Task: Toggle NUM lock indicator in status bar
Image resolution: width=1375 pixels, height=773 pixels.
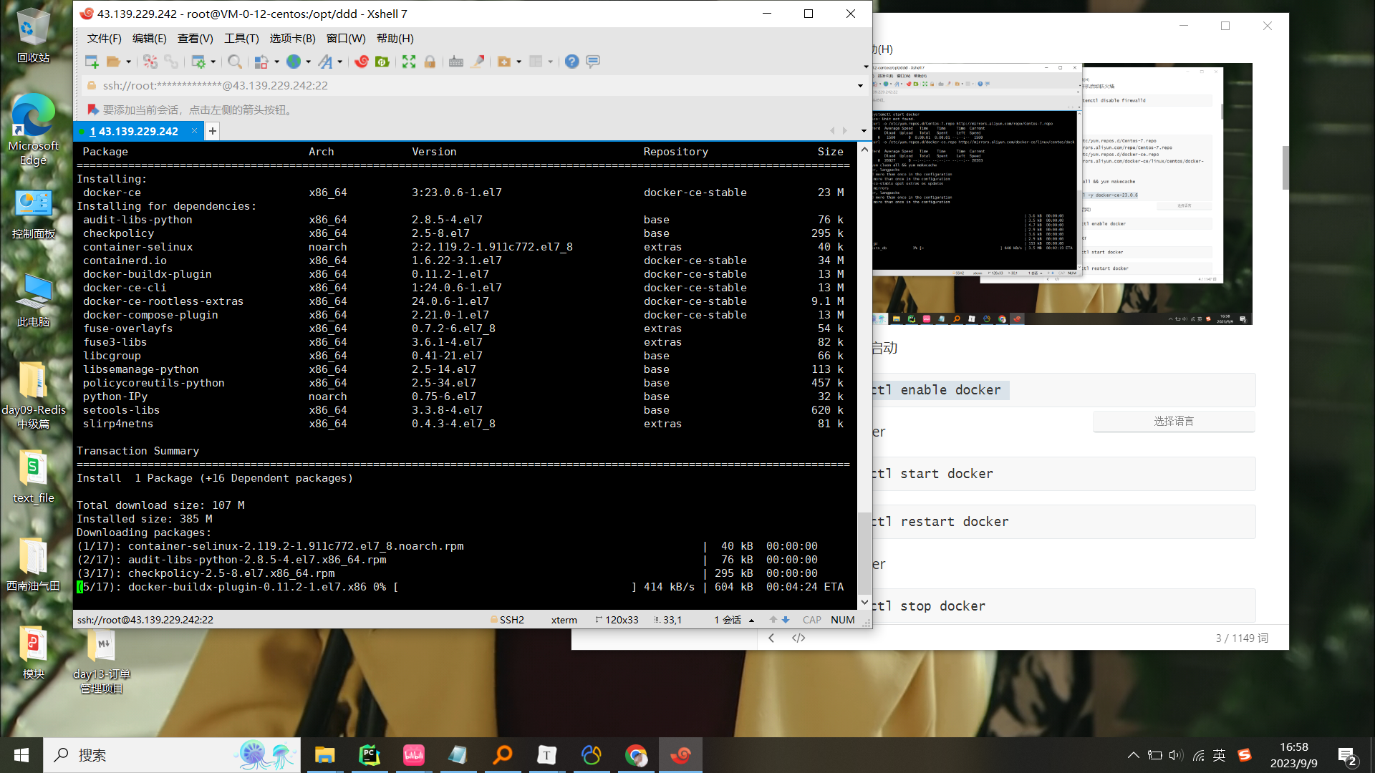Action: (844, 618)
